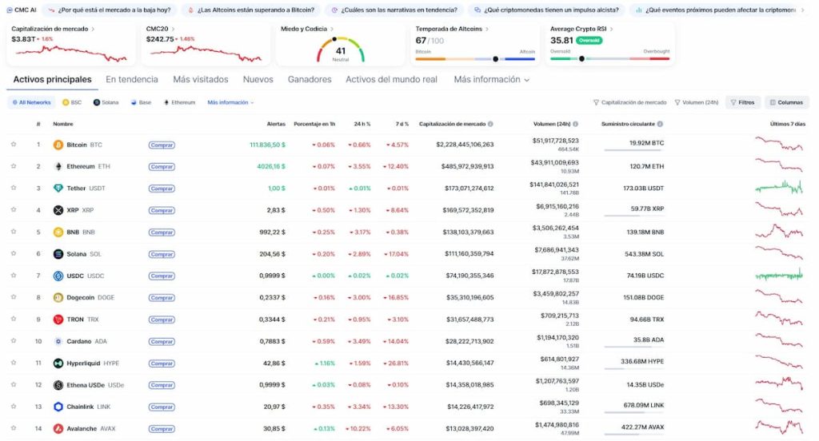
Task: Star the BNB row
Action: point(14,232)
